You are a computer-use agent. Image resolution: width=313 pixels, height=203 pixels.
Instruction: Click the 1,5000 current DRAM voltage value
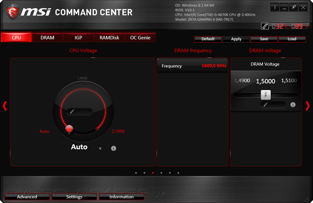tap(266, 81)
